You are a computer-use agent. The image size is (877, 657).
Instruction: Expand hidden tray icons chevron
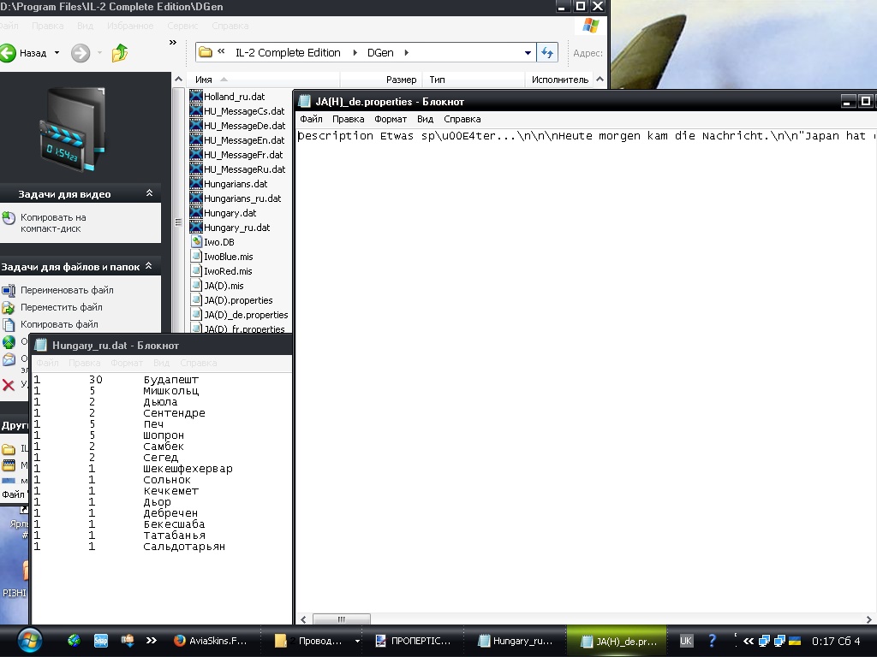748,642
